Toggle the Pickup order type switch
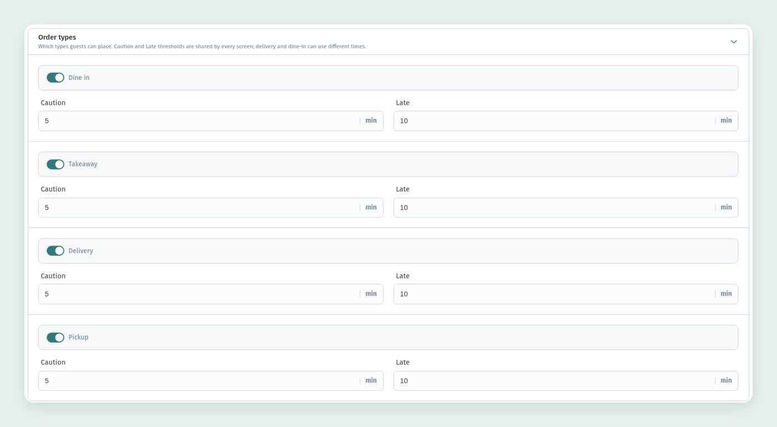 pos(56,338)
